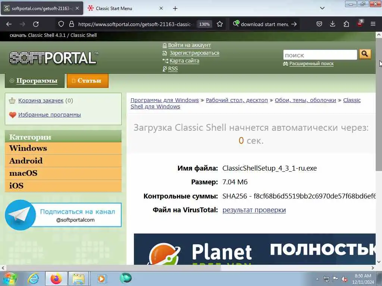Open the Windows Start button
Image resolution: width=382 pixels, height=286 pixels.
click(9, 279)
